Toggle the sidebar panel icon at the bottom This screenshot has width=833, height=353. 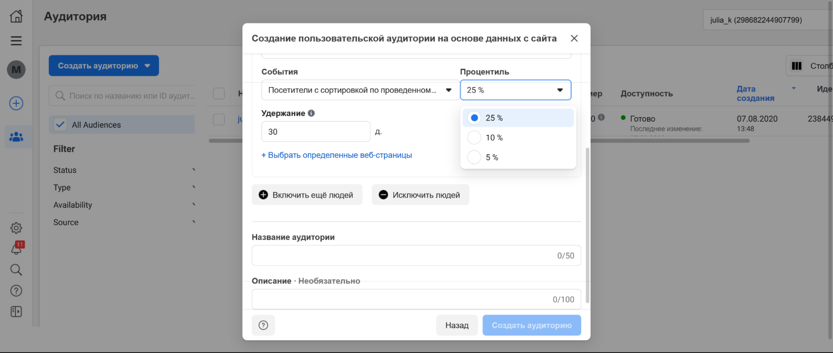[x=16, y=311]
